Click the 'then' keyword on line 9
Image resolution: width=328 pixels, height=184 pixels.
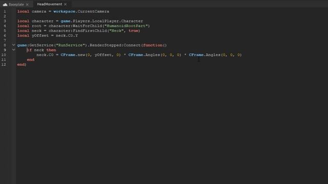51,50
